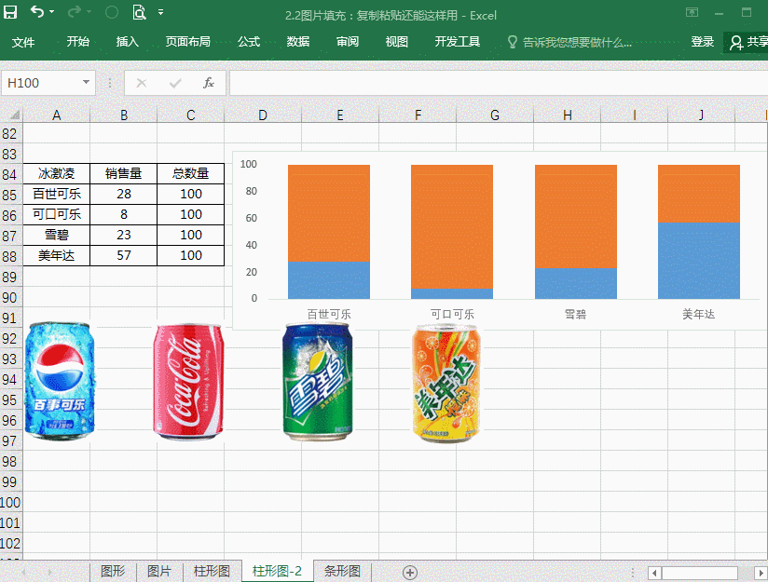
Task: Click cell containing 冰激凌
Action: 56,173
